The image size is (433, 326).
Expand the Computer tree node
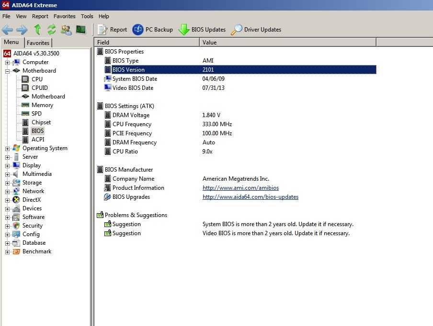(8, 63)
